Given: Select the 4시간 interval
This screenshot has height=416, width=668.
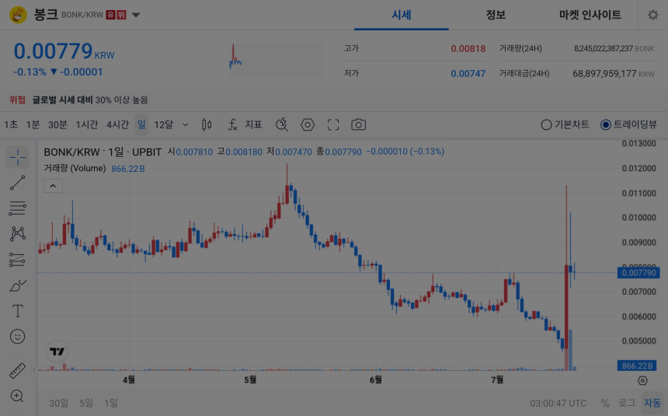Looking at the screenshot, I should 117,124.
